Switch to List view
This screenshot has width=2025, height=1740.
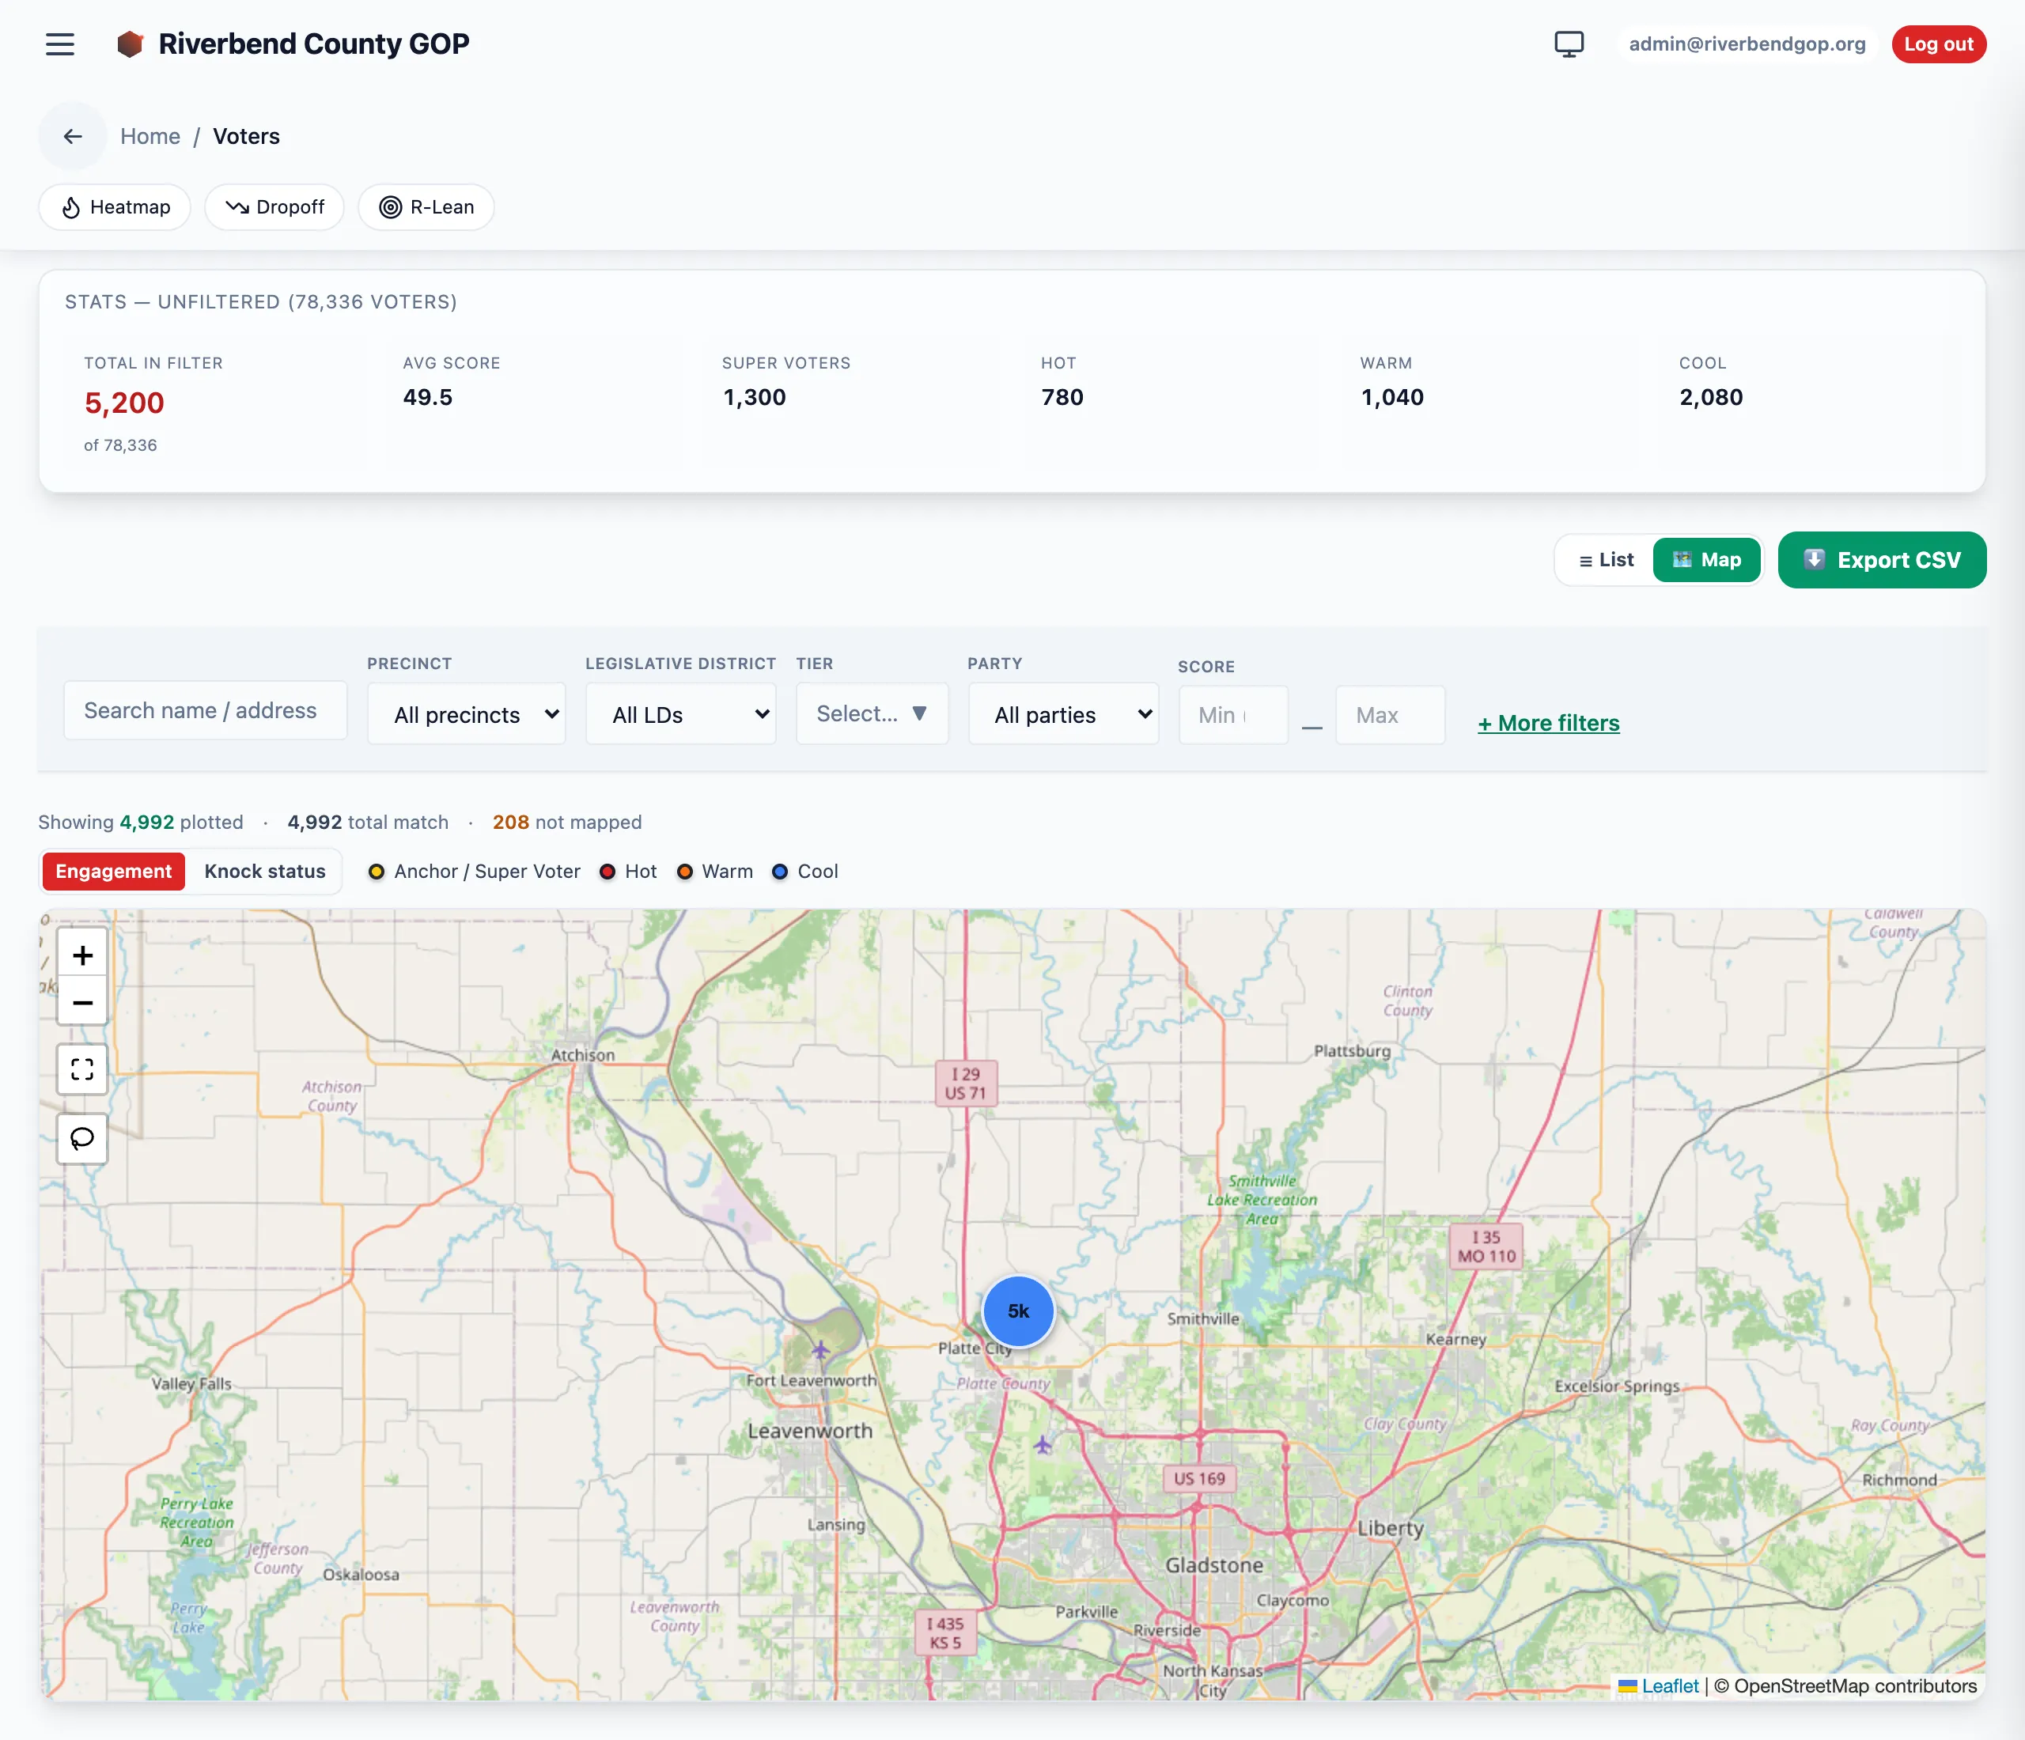pyautogui.click(x=1606, y=560)
